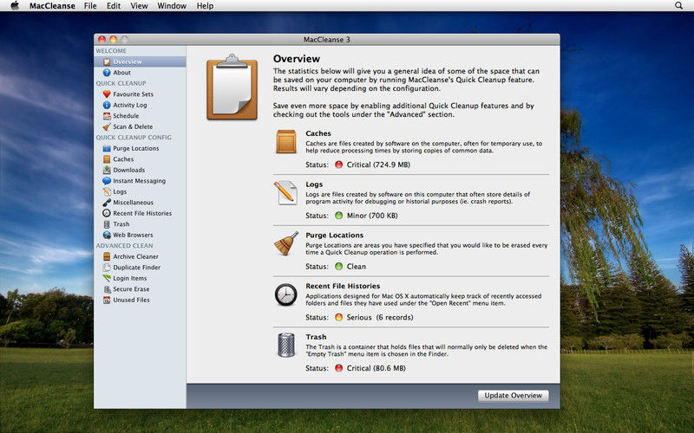
Task: Close the MacCleanse 3 window
Action: [x=101, y=39]
